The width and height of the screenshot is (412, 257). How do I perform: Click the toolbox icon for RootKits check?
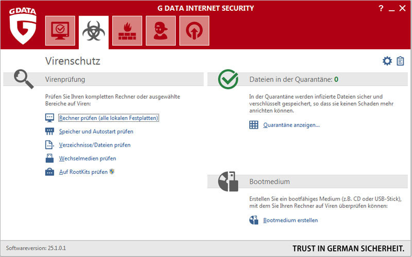(x=49, y=172)
